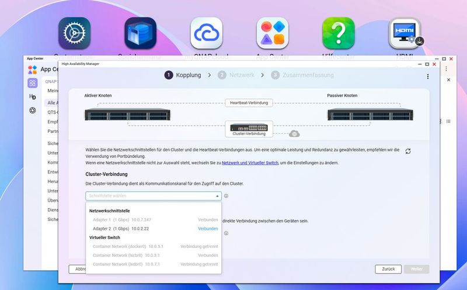This screenshot has width=467, height=290.
Task: Click the Cluster-Verbindung section heading
Action: (106, 174)
